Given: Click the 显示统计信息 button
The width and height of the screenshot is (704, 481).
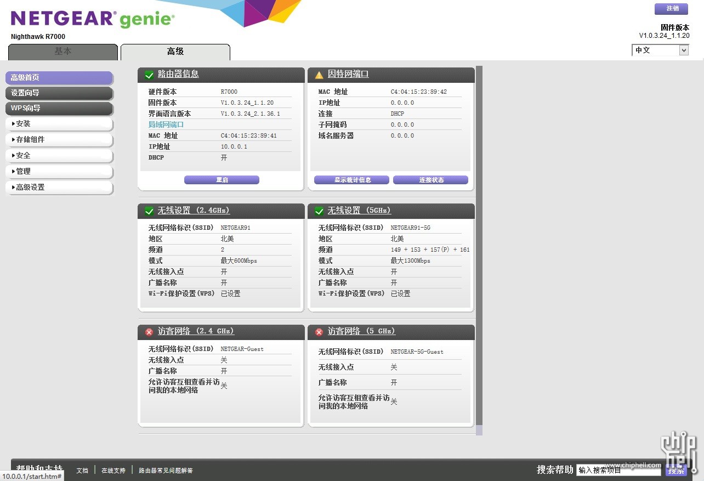Looking at the screenshot, I should (351, 180).
